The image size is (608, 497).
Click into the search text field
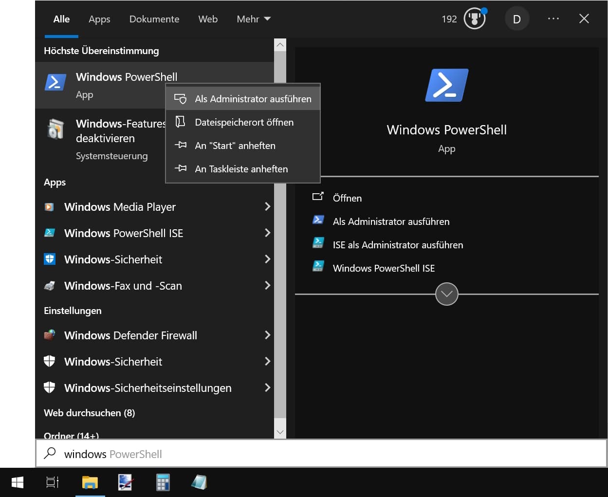tap(321, 454)
